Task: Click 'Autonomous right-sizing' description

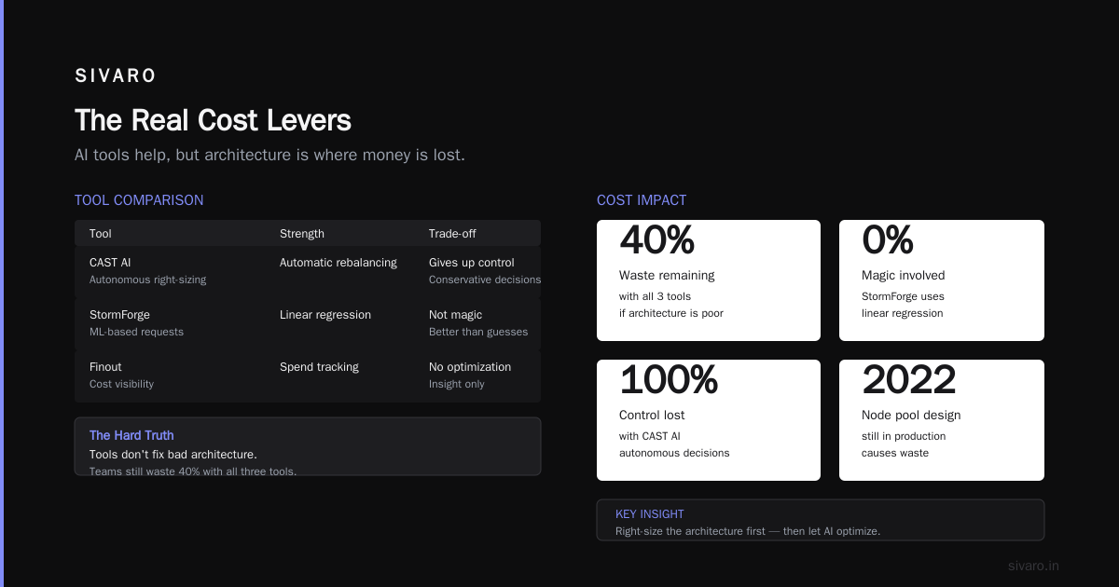Action: 148,280
